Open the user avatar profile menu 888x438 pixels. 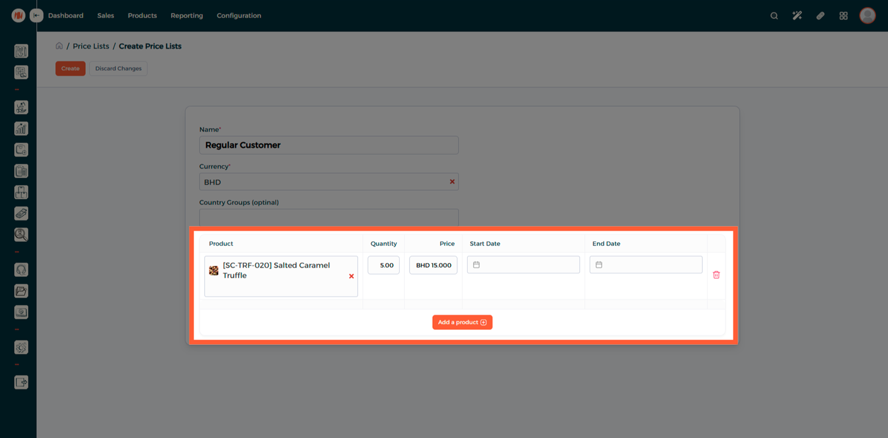tap(867, 16)
